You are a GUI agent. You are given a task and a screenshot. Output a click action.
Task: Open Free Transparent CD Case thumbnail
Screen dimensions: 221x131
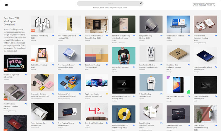[124, 114]
